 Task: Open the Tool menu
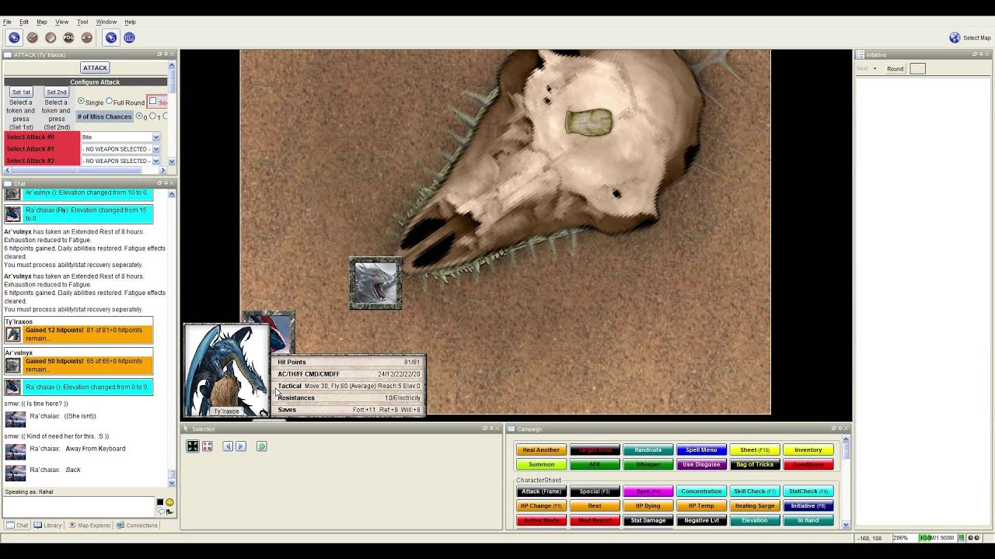tap(82, 22)
